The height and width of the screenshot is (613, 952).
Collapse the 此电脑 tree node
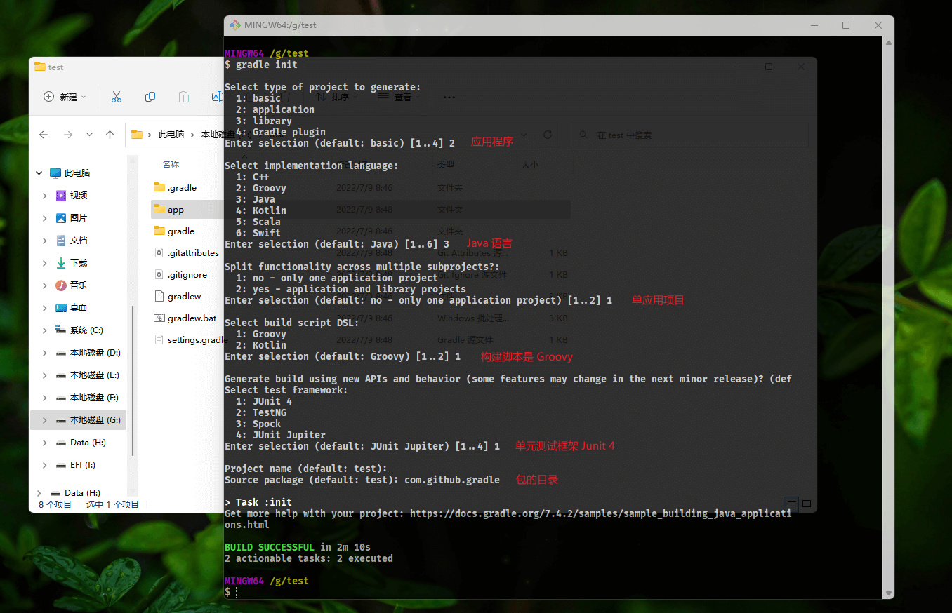tap(39, 173)
